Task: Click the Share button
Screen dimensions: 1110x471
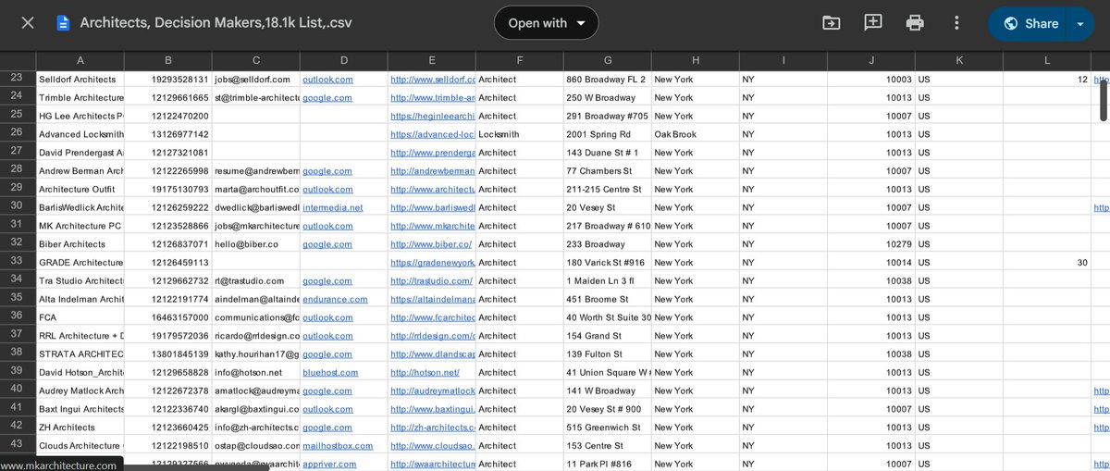Action: [x=1030, y=23]
